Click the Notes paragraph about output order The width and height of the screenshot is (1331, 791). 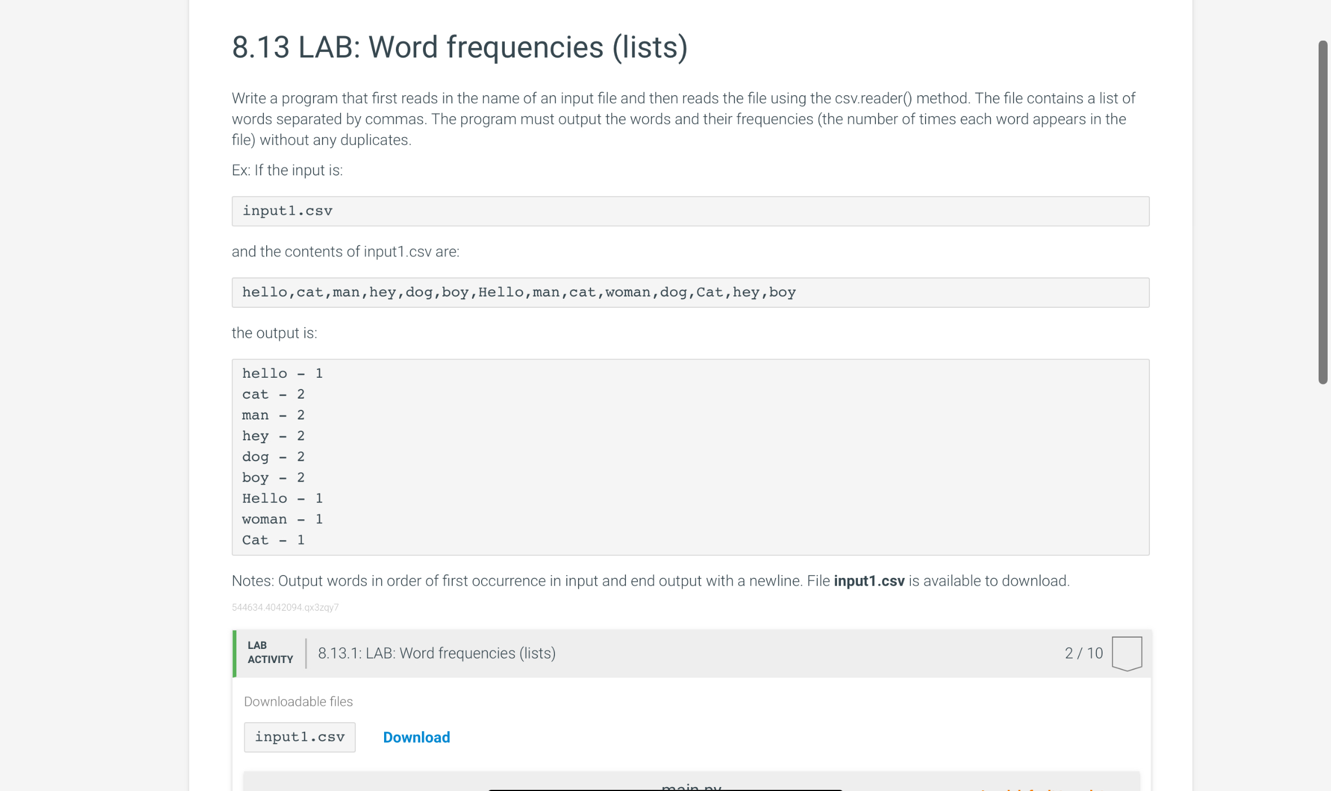[x=649, y=581]
